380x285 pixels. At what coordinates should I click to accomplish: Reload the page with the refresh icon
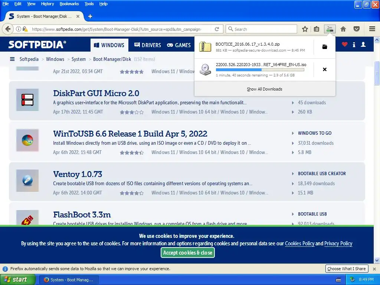click(217, 29)
